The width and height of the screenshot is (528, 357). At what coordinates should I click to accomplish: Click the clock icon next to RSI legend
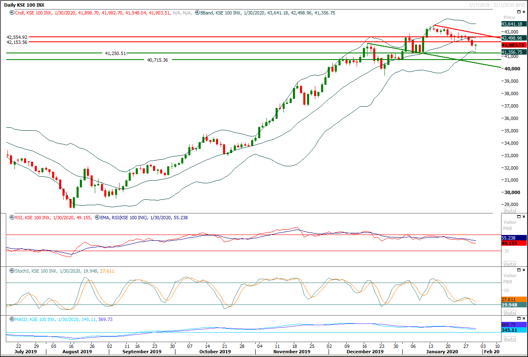click(11, 217)
